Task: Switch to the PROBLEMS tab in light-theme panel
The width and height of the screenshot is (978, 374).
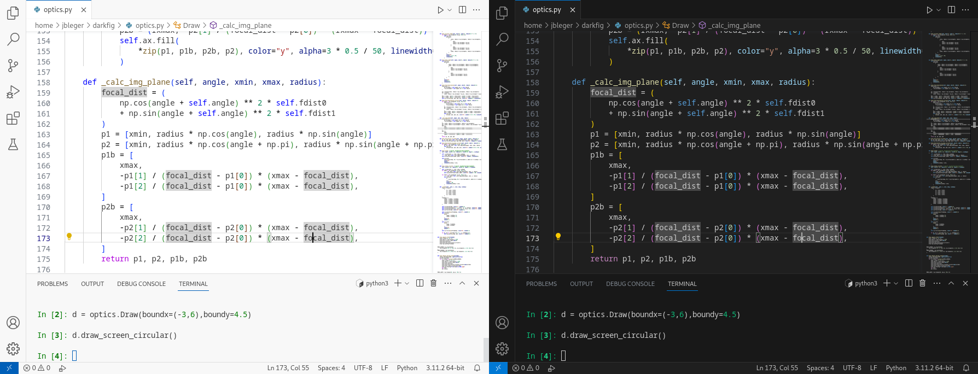Action: click(x=53, y=284)
